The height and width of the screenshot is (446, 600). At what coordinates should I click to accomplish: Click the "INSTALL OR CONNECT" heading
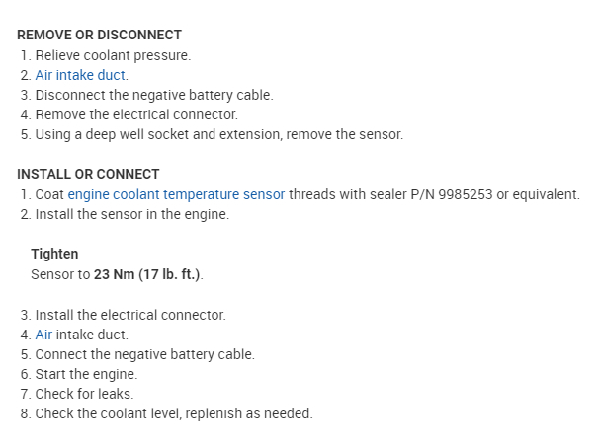[88, 174]
